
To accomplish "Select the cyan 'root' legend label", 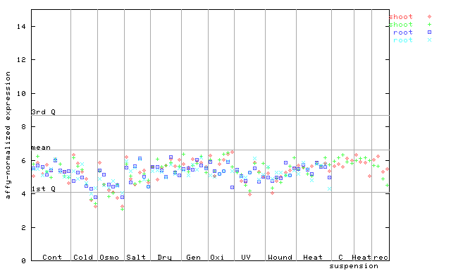I will [403, 40].
